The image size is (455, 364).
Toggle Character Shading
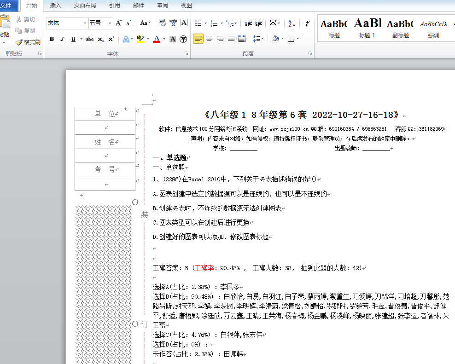point(173,39)
